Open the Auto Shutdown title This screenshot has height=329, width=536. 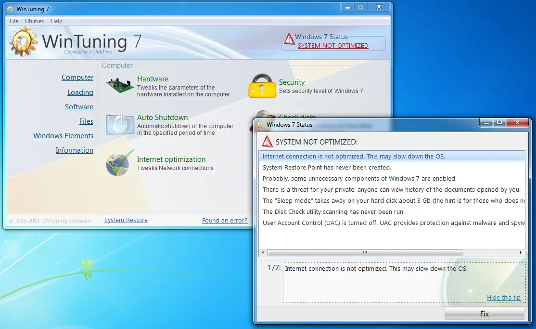pos(162,118)
